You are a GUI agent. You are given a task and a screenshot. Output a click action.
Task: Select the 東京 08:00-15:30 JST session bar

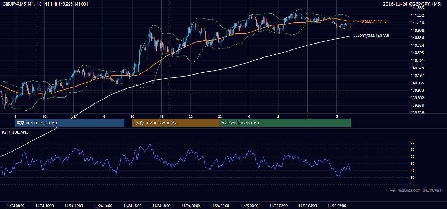tap(69, 123)
